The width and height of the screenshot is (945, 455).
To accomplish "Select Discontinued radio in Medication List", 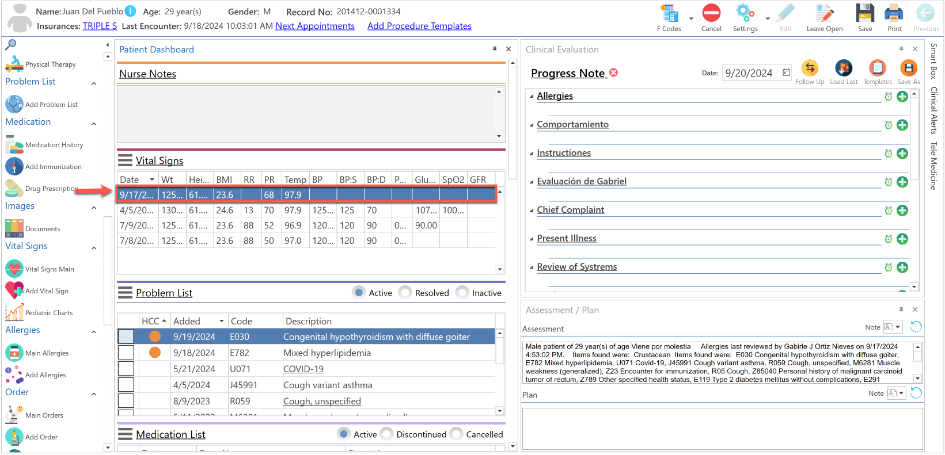I will click(387, 434).
